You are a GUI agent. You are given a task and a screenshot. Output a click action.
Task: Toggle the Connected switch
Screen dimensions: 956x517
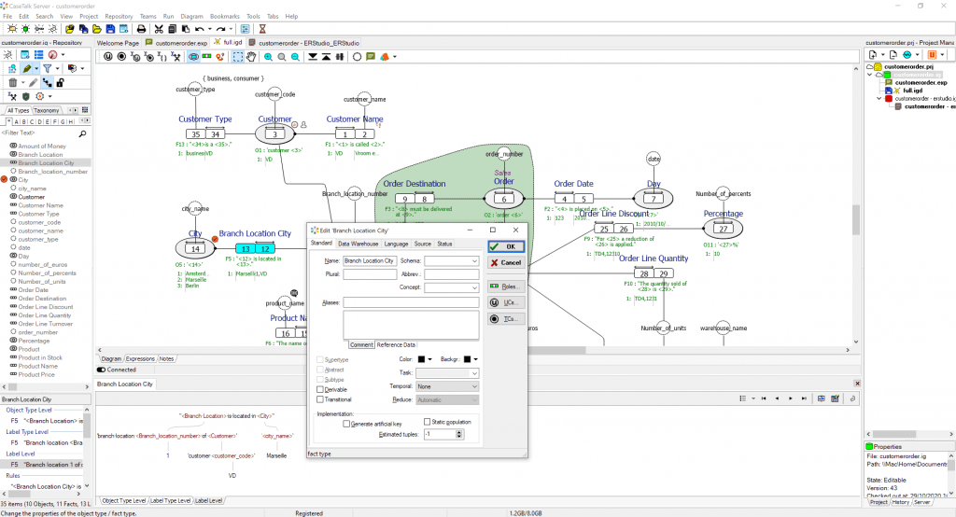[101, 370]
